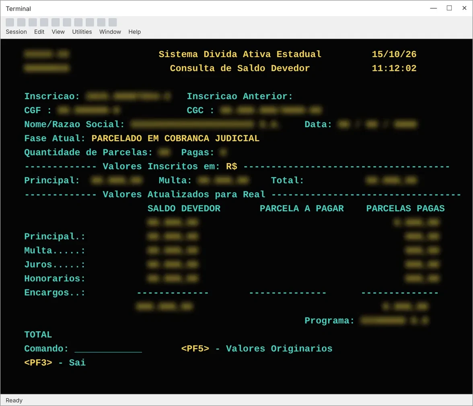
Task: Click the 'SALDO DEVEDOR' column header
Action: point(184,208)
